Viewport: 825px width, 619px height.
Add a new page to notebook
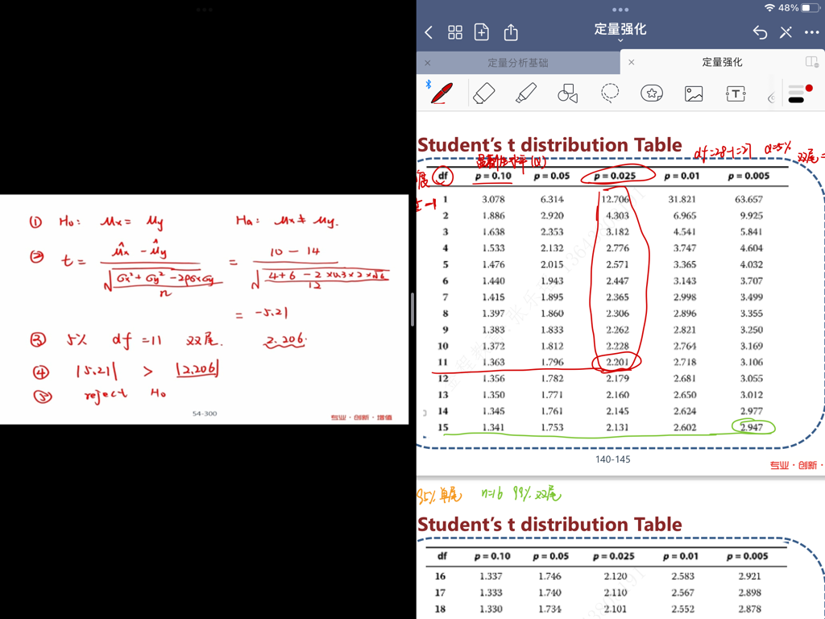(482, 32)
